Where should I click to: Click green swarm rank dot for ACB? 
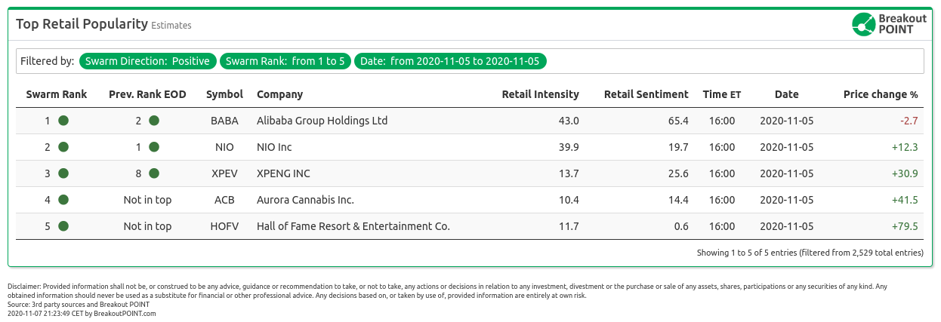point(64,200)
